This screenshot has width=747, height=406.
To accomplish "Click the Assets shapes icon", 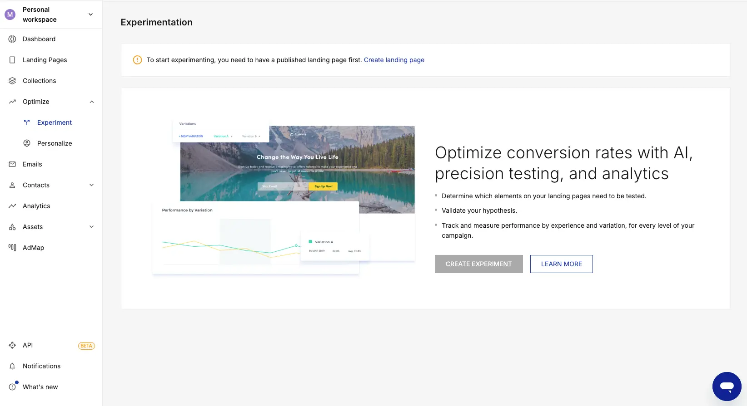I will 12,227.
